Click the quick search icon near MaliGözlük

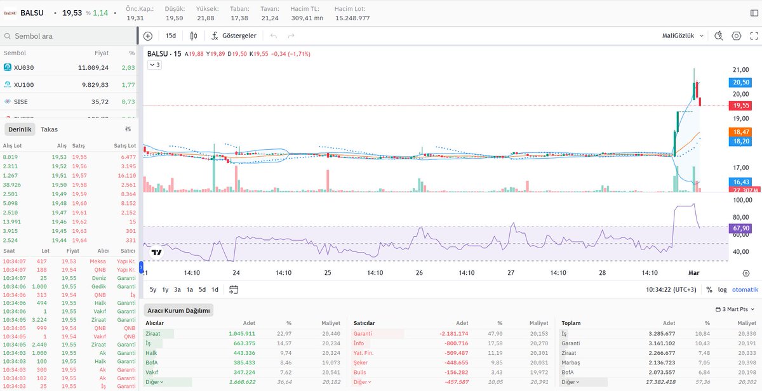pos(719,36)
